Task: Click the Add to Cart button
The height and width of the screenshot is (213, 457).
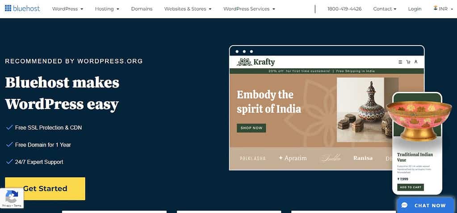Action: (x=411, y=188)
